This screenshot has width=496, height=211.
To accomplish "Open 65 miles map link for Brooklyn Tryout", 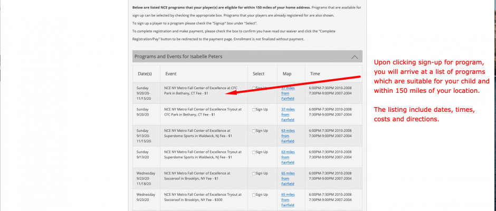I will [x=288, y=200].
